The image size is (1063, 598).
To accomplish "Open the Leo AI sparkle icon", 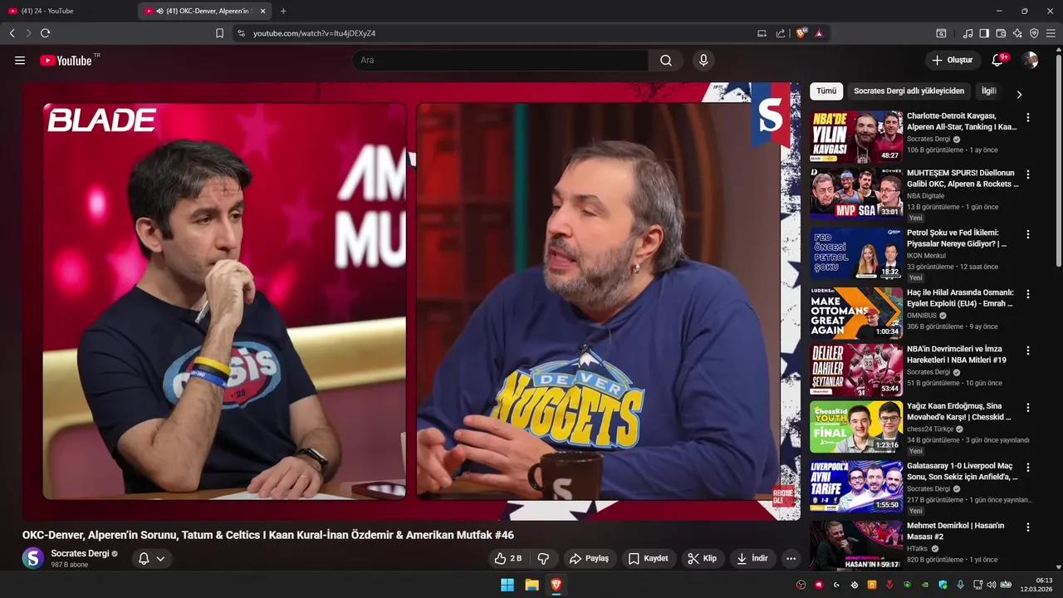I will pos(1017,33).
